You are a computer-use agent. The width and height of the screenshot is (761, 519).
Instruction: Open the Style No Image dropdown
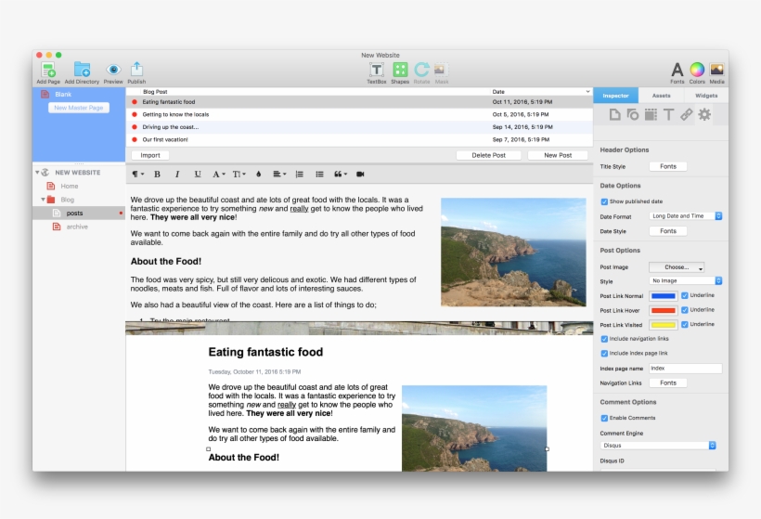685,280
